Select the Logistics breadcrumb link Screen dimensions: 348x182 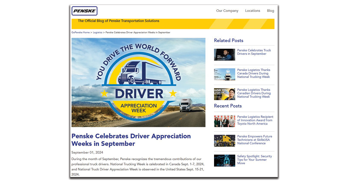(x=97, y=32)
